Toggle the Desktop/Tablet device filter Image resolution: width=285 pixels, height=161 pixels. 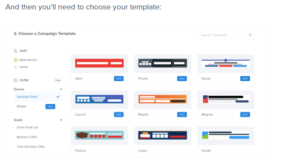point(38,97)
